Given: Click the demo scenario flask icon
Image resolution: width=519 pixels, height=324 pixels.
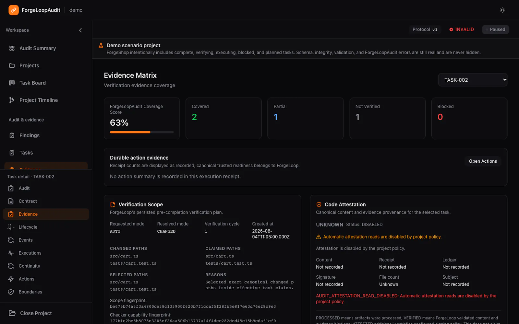Looking at the screenshot, I should [101, 45].
